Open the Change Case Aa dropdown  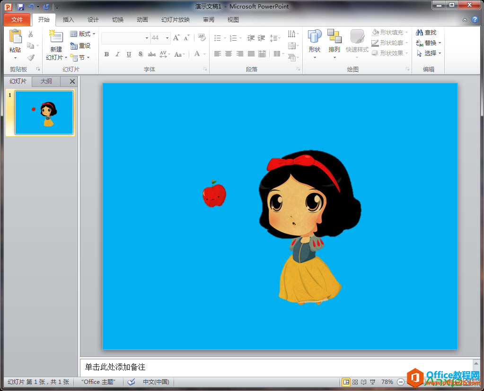(179, 54)
